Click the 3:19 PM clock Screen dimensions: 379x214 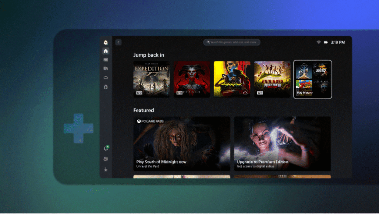(338, 42)
